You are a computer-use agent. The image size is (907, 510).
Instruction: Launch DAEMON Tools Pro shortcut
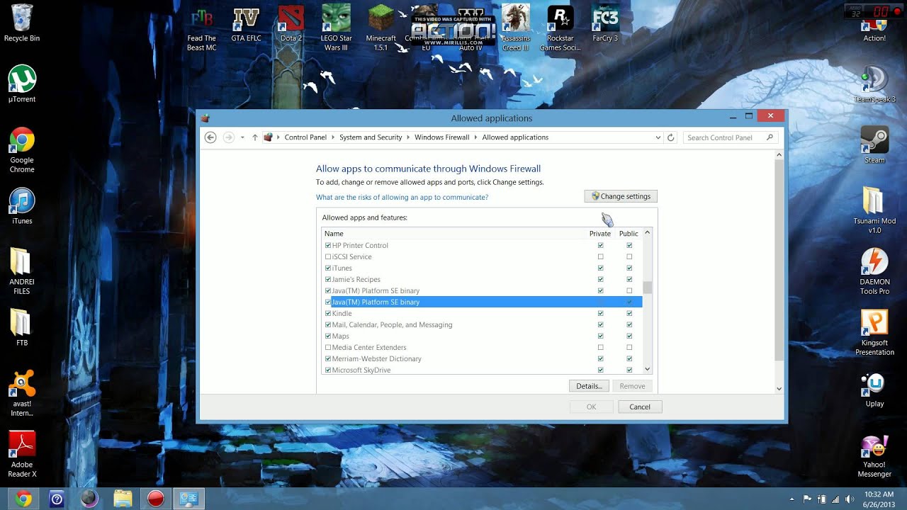tap(874, 271)
